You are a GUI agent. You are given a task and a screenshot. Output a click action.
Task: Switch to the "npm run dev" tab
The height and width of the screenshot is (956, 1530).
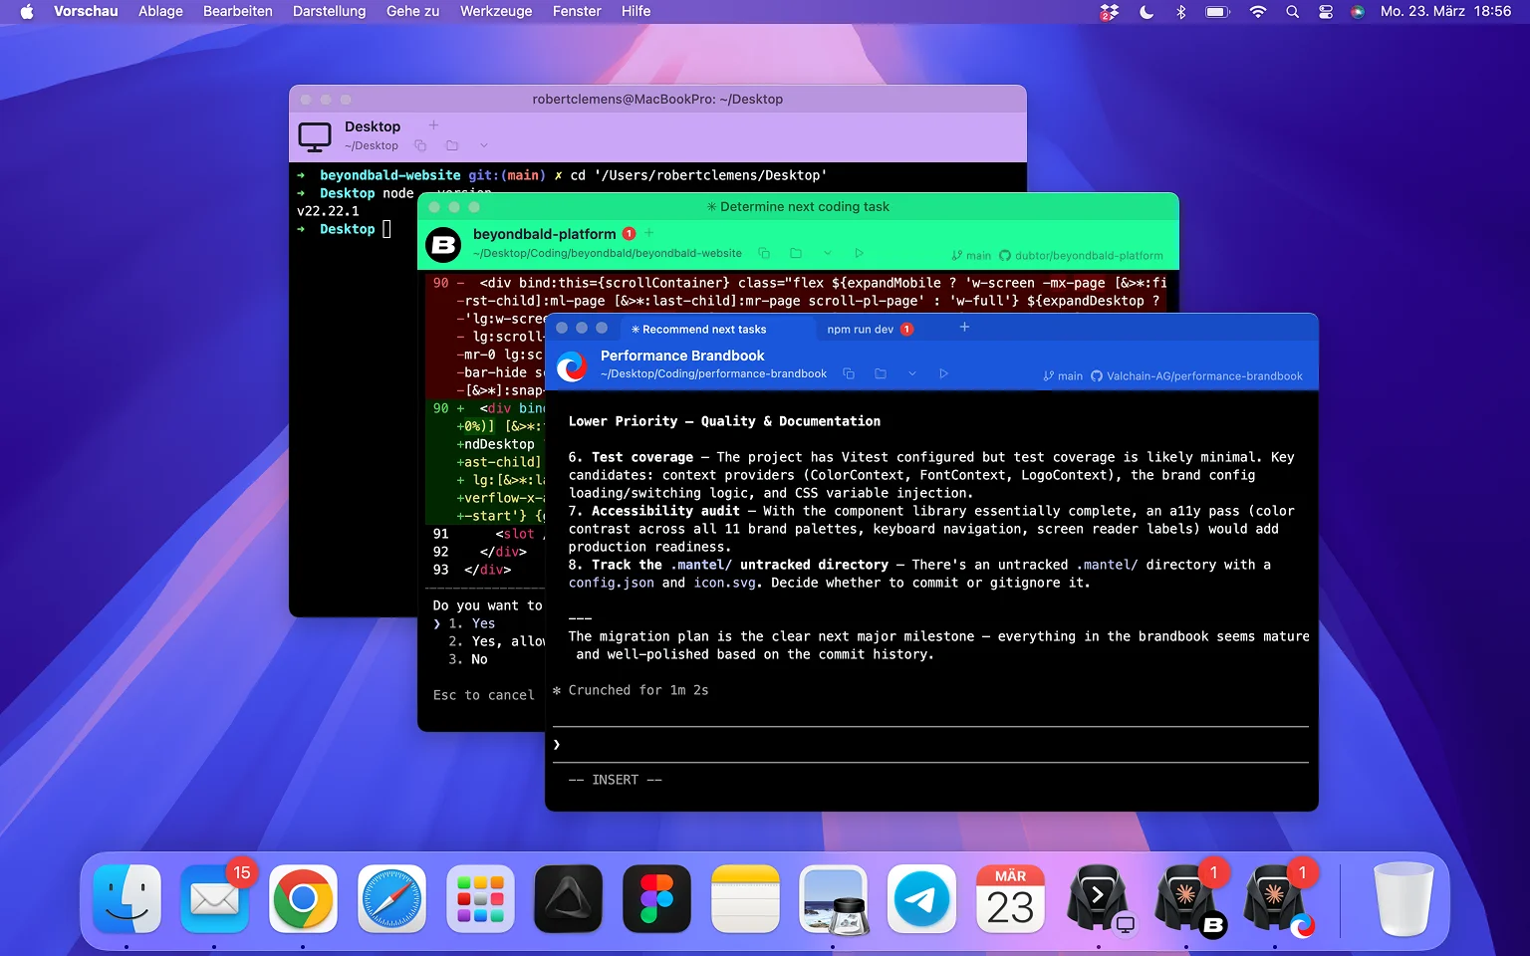pos(860,329)
